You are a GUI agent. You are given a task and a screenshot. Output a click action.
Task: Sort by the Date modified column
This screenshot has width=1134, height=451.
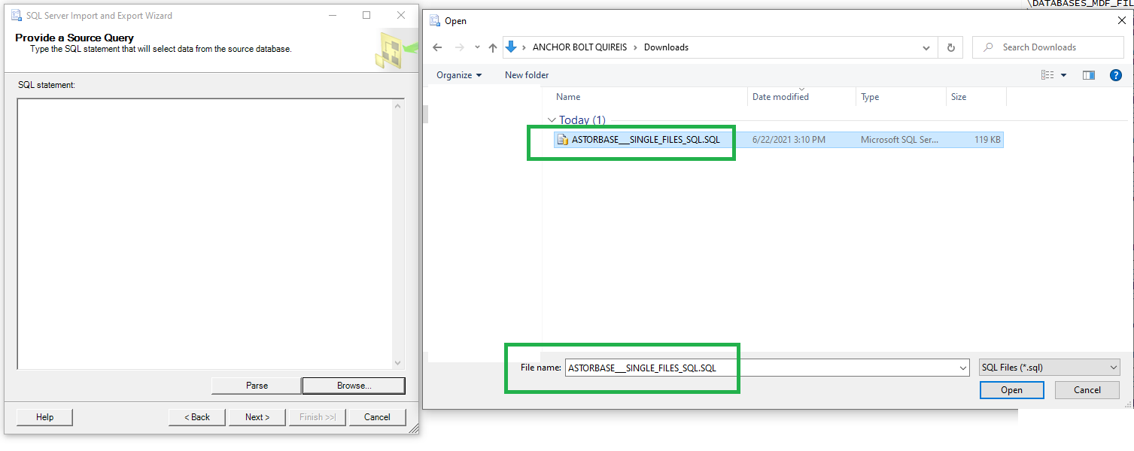click(x=780, y=97)
